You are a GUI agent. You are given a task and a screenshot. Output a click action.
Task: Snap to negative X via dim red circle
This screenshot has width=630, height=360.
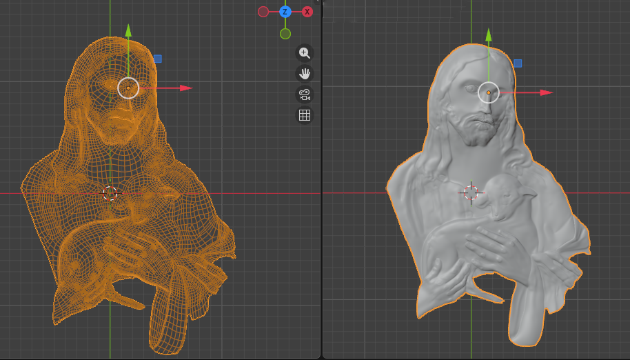pos(263,12)
